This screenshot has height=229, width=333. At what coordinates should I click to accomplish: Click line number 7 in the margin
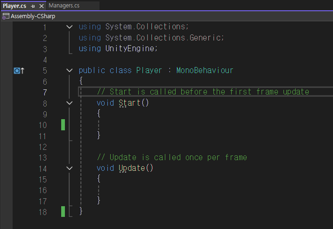tap(45, 93)
